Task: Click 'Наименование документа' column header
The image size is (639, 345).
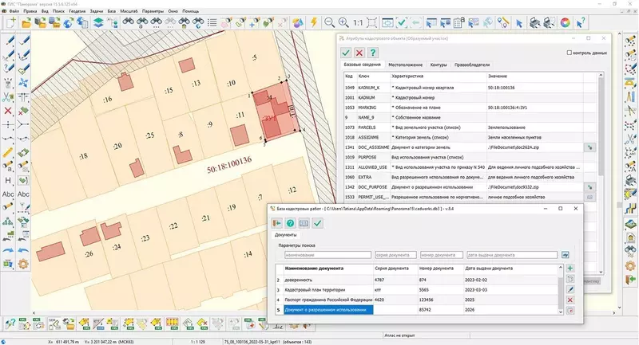Action: tap(327, 269)
